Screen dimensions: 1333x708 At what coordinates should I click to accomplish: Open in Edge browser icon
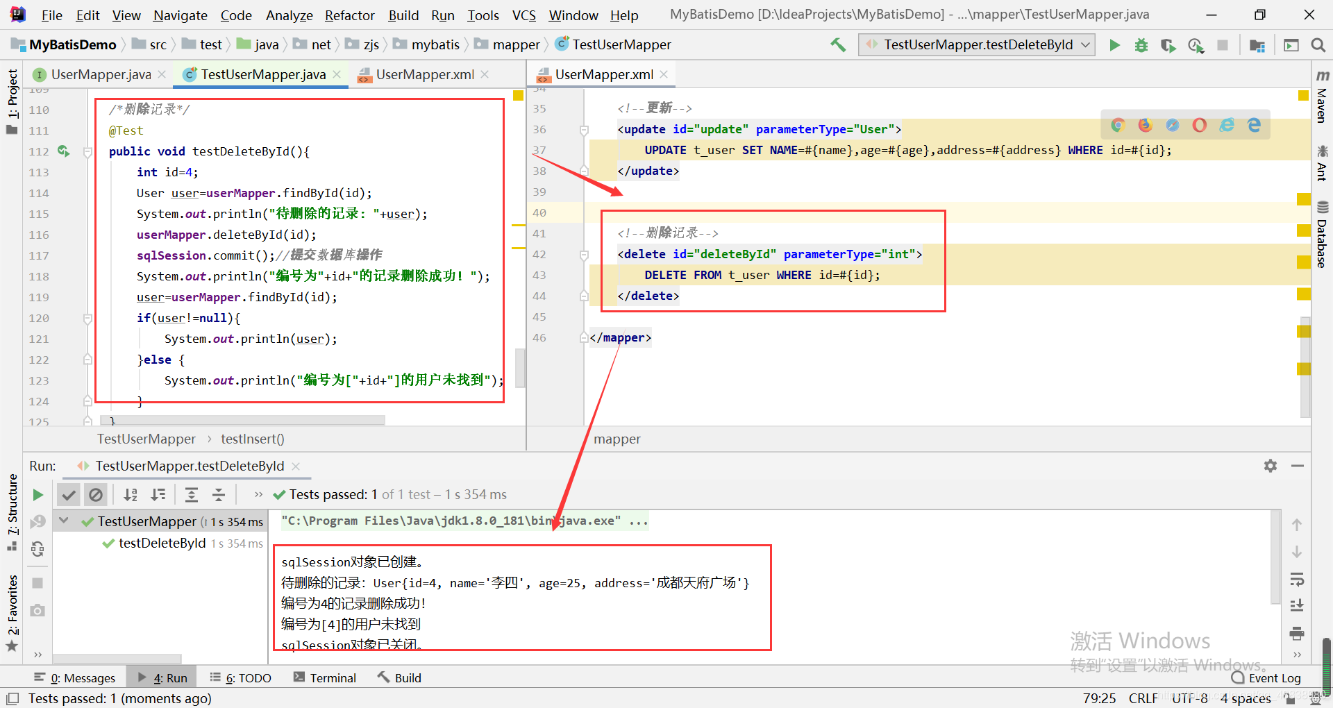point(1254,125)
